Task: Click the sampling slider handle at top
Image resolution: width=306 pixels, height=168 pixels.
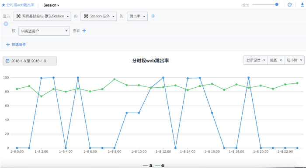Action: coord(277,4)
